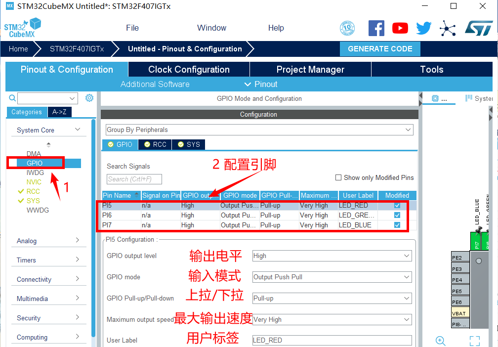
Task: Open the YouTube icon link
Action: pos(400,28)
